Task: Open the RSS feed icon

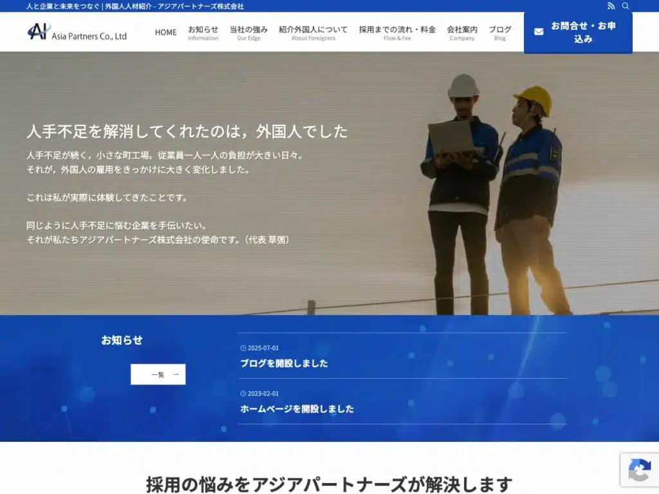Action: 611,6
